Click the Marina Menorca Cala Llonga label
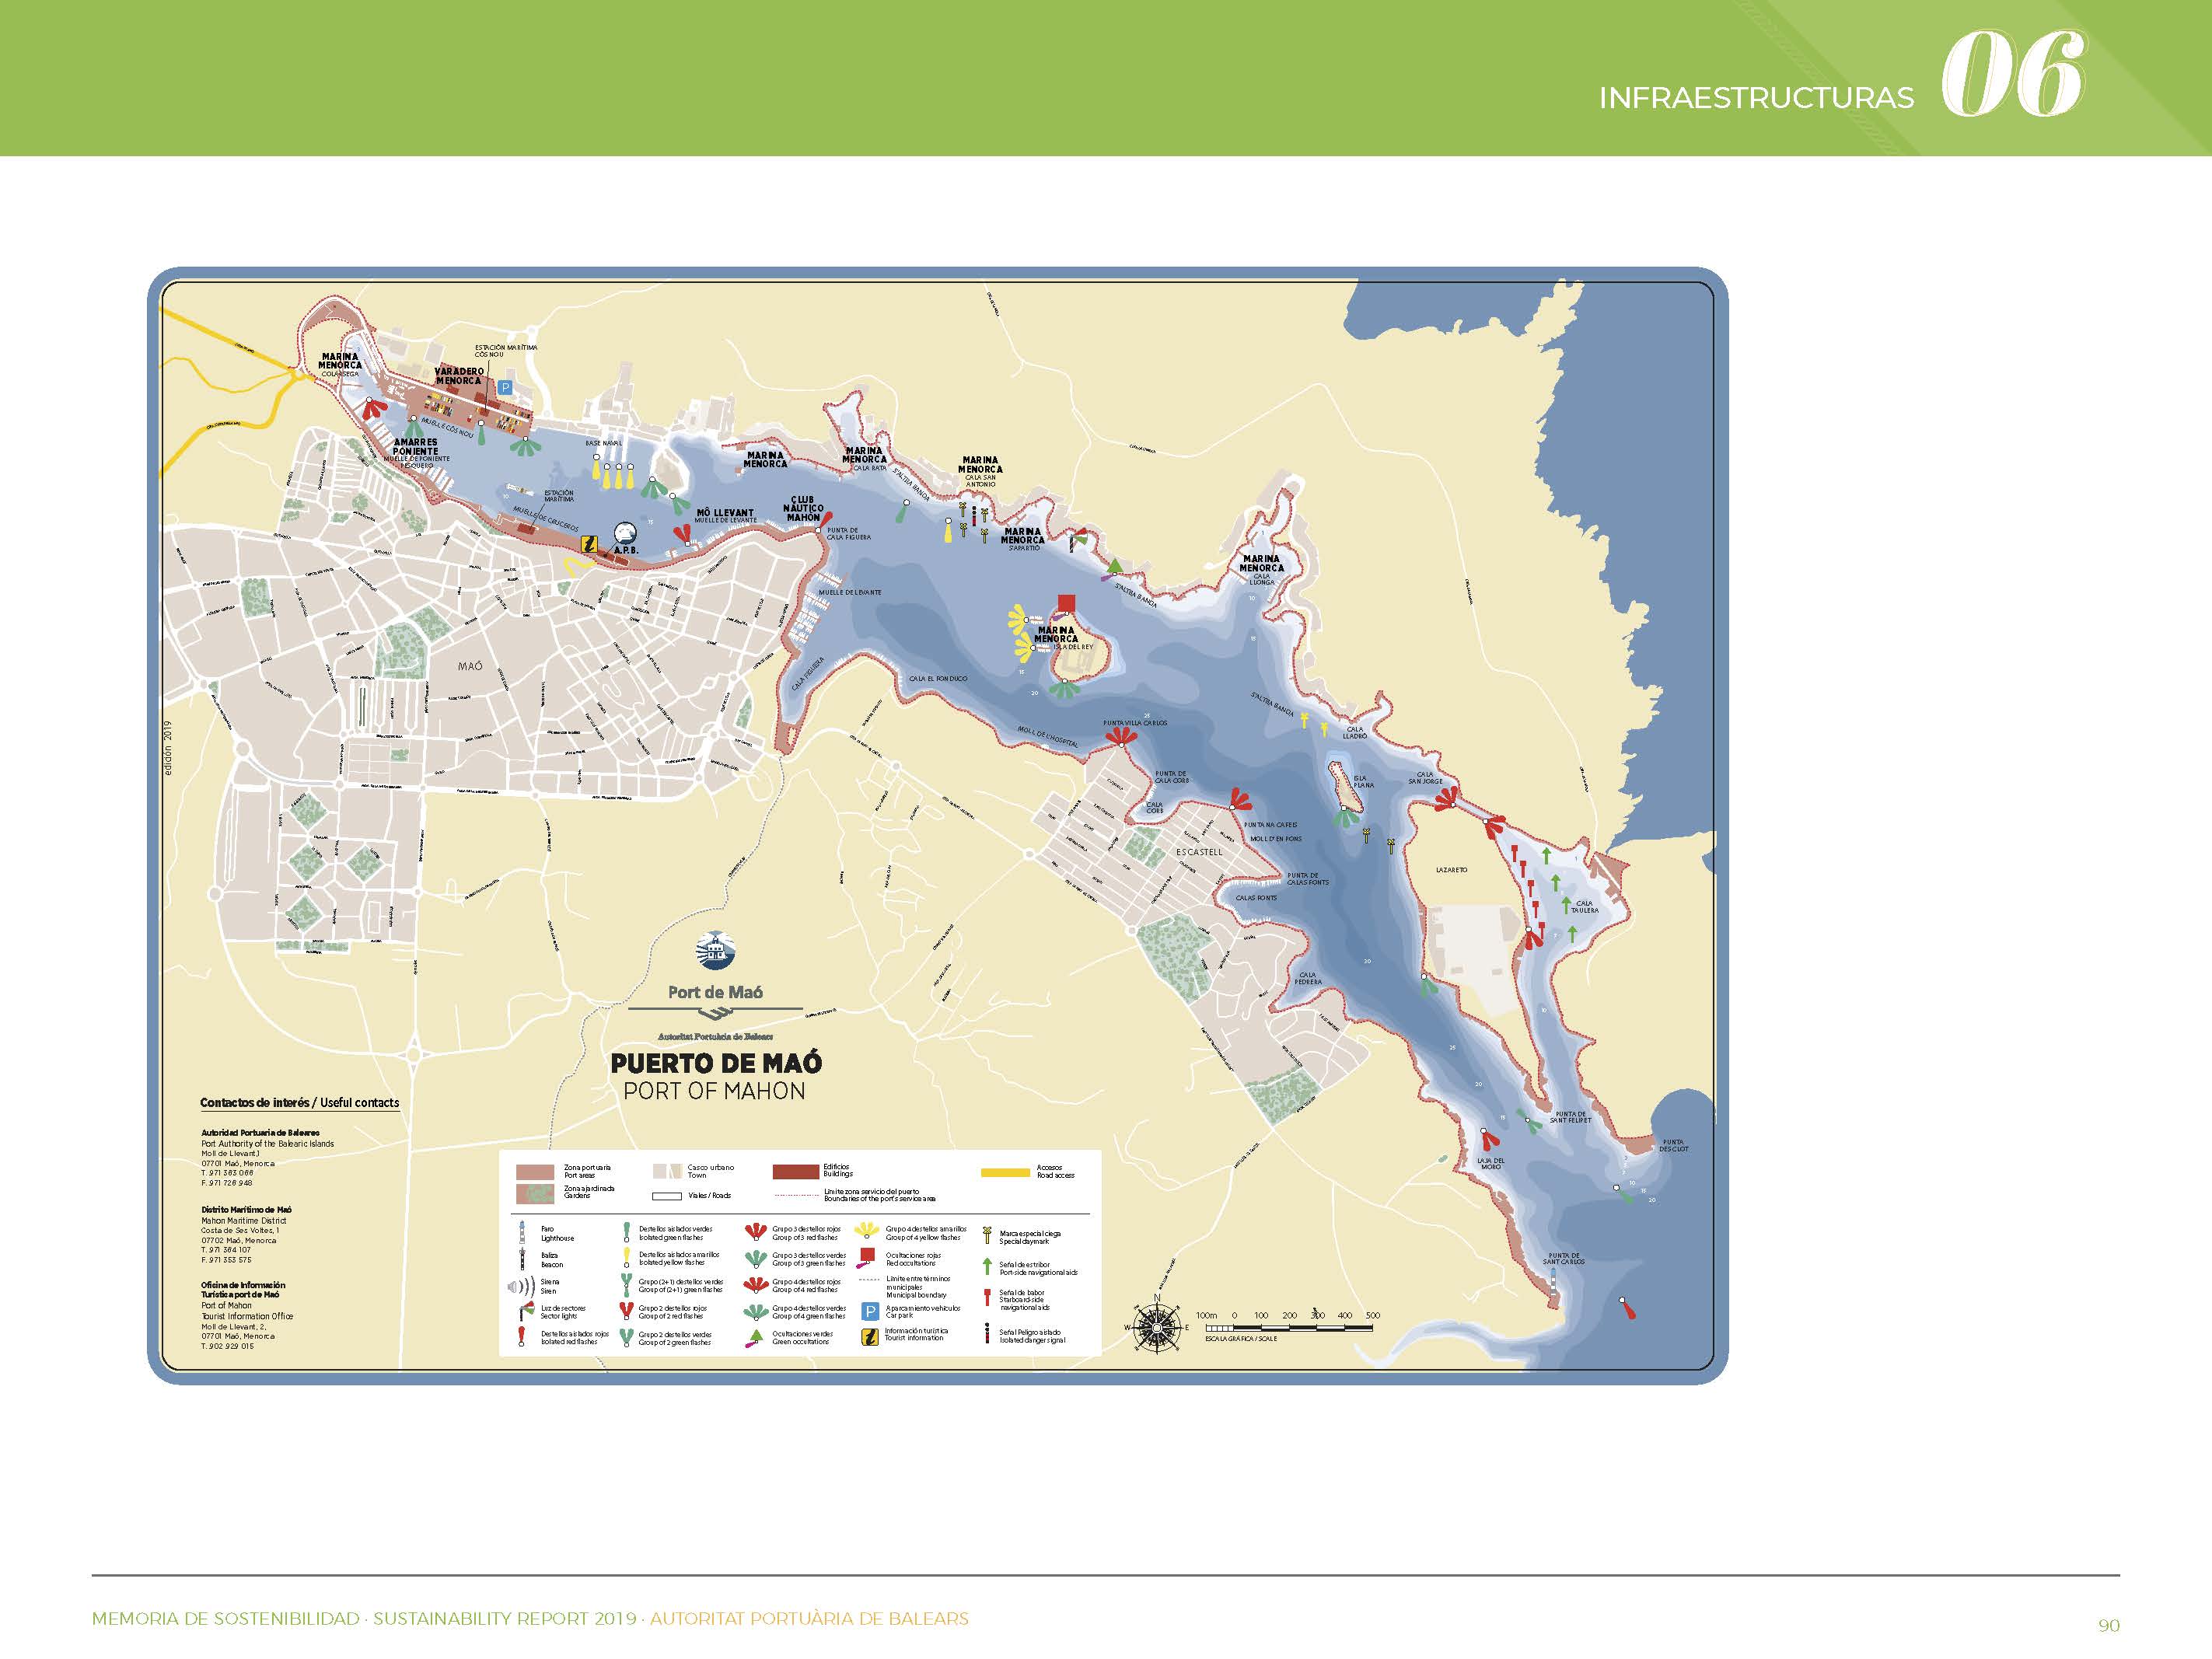Viewport: 2212px width, 1659px height. pos(1261,570)
